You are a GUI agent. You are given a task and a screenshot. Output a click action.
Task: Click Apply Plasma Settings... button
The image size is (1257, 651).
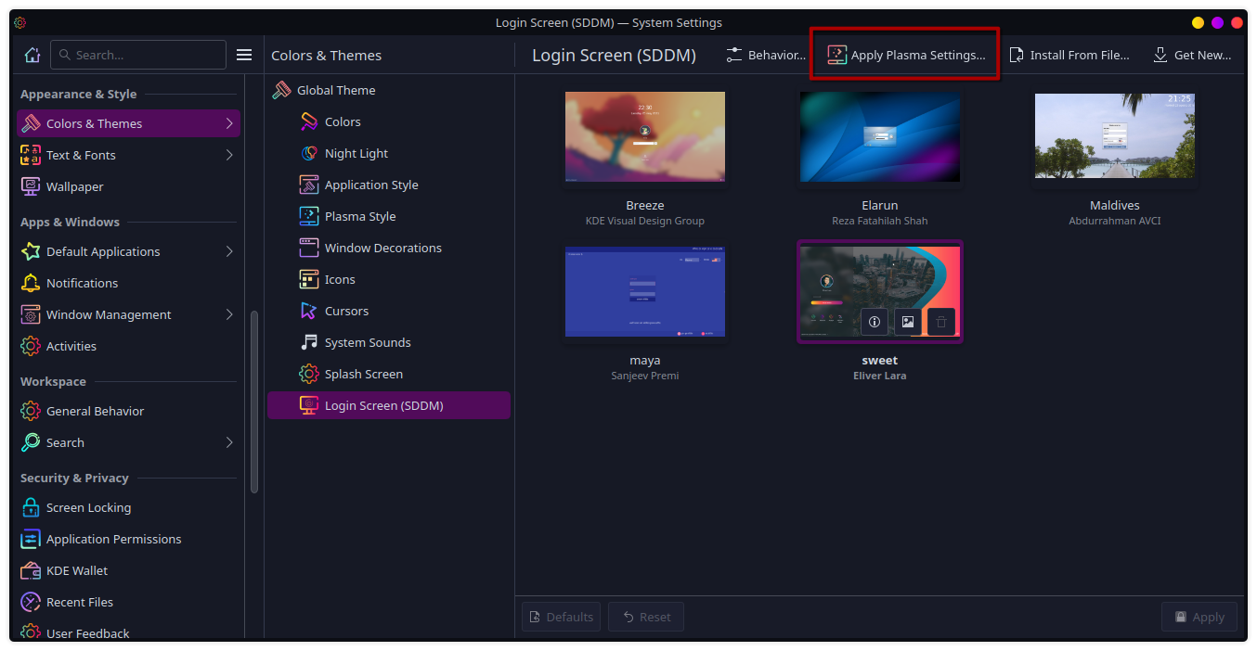[x=906, y=55]
